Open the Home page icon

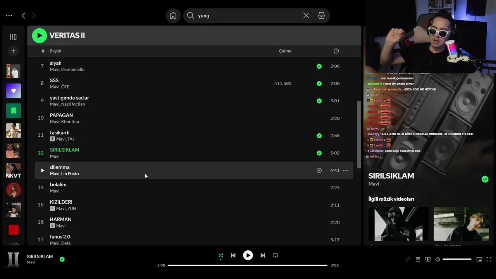pos(173,15)
